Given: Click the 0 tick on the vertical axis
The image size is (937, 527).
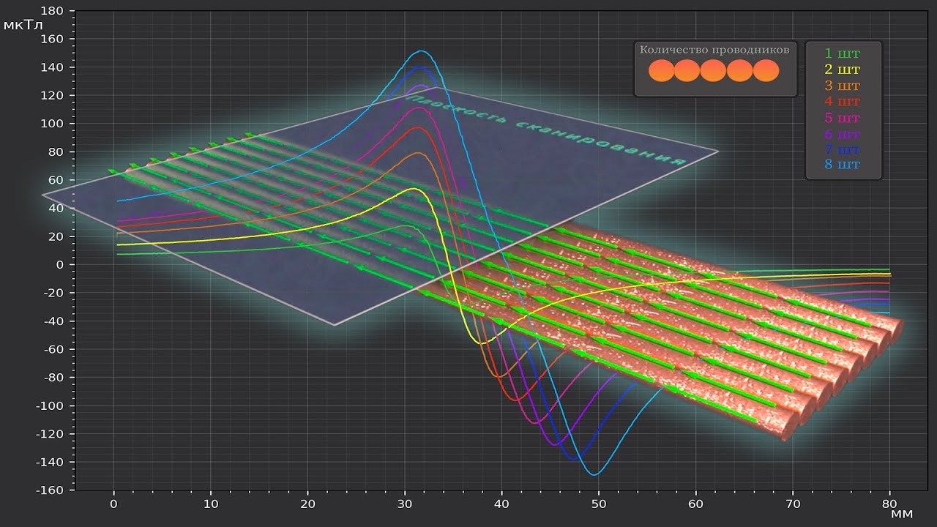Looking at the screenshot, I should pyautogui.click(x=61, y=265).
